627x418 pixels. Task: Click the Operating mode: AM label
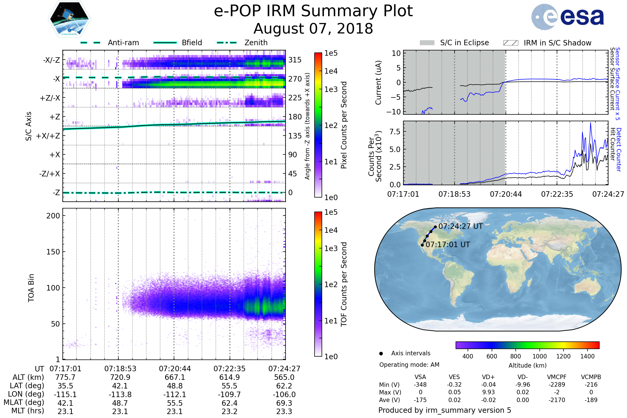[409, 365]
